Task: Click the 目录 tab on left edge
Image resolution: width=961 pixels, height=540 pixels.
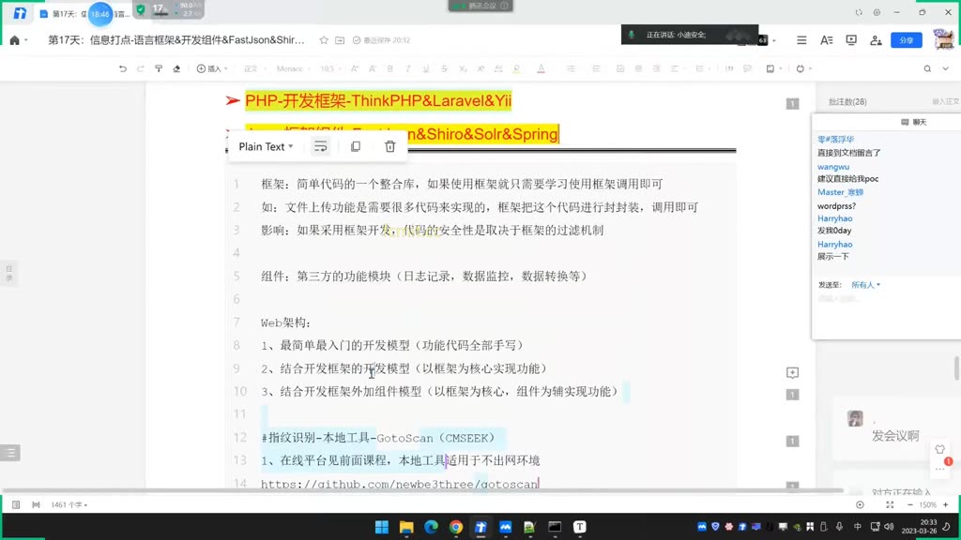Action: (9, 273)
